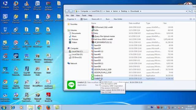Launch Notepad++ from the desktop

pyautogui.click(x=37, y=31)
